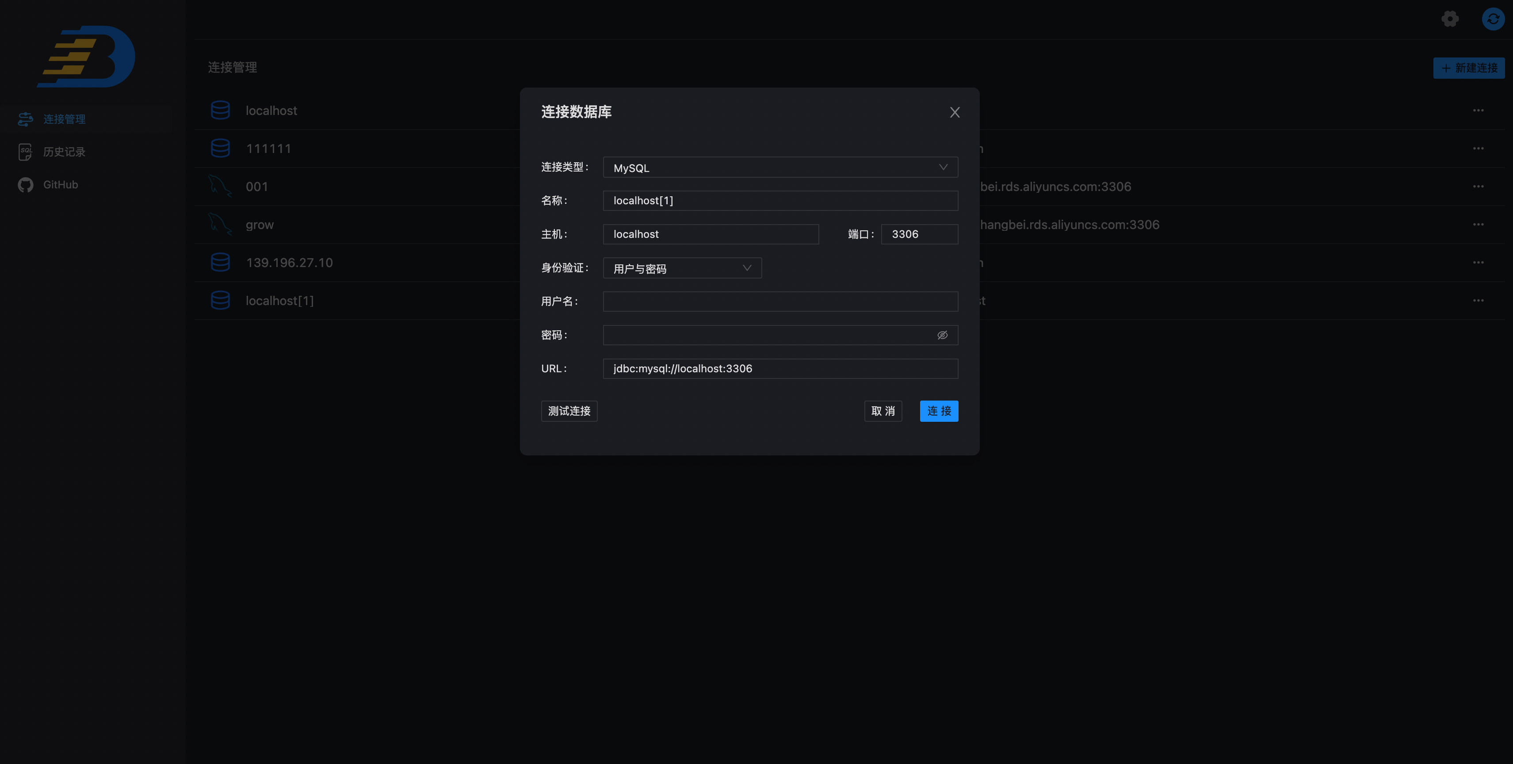1513x764 pixels.
Task: Open more options for 139.196.27.10 row
Action: (1478, 263)
